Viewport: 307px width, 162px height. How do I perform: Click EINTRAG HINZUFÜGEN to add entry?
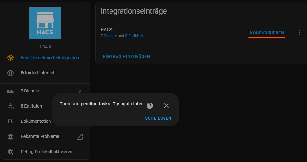[126, 57]
